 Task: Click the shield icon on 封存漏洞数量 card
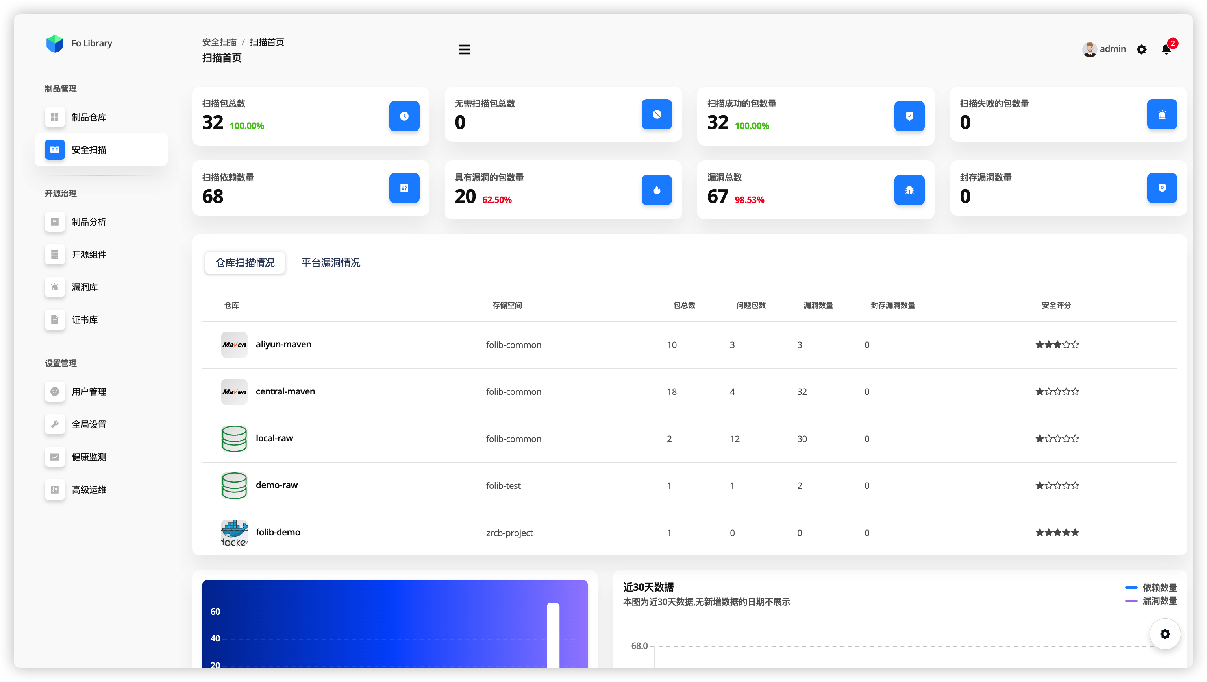coord(1162,188)
